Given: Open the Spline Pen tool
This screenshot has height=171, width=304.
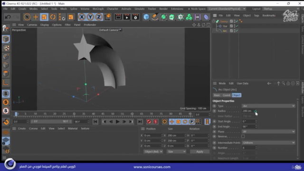Looking at the screenshot, I should (155, 17).
